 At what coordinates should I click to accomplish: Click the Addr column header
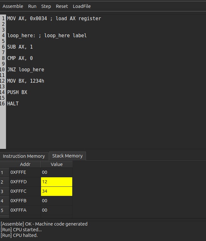(25, 164)
